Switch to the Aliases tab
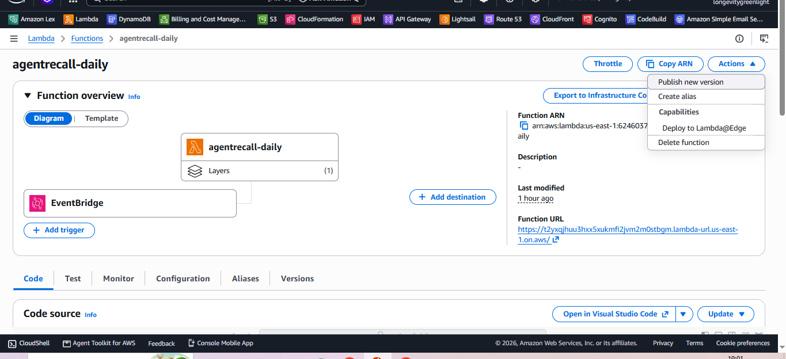 click(x=245, y=278)
